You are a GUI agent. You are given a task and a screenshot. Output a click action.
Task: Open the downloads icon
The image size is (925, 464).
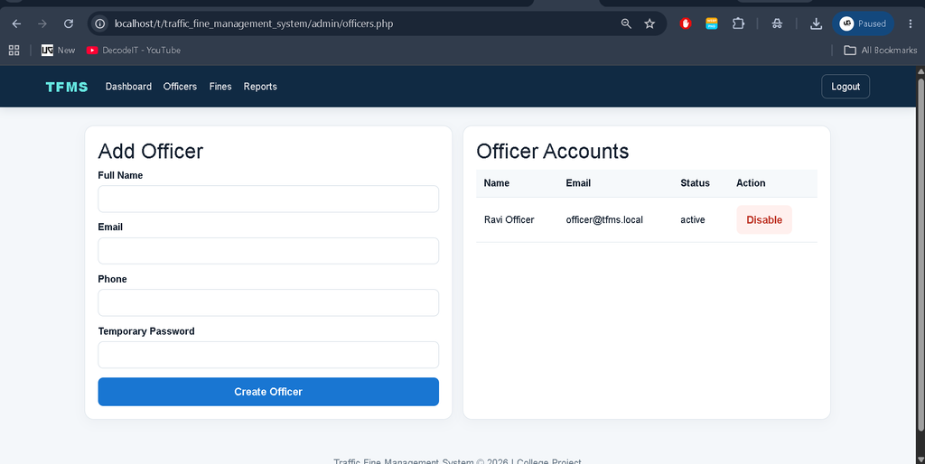coord(816,23)
